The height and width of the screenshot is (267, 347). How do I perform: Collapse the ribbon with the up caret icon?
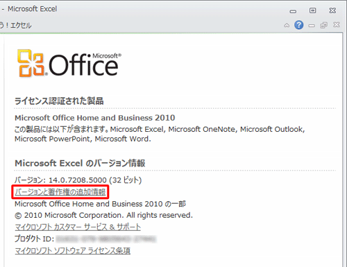tap(287, 25)
